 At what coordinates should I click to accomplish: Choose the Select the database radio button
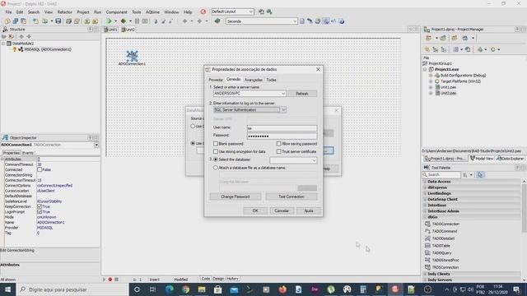point(216,160)
